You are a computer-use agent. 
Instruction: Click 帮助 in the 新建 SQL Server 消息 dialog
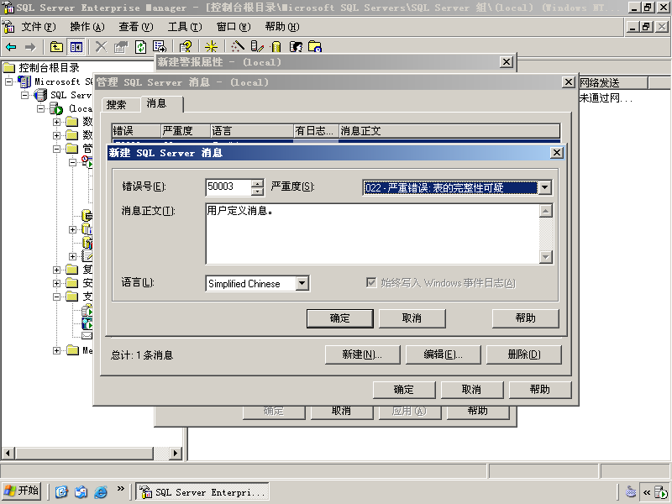[x=526, y=318]
